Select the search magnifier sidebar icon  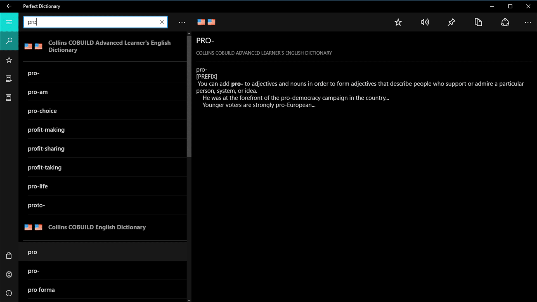pyautogui.click(x=9, y=41)
